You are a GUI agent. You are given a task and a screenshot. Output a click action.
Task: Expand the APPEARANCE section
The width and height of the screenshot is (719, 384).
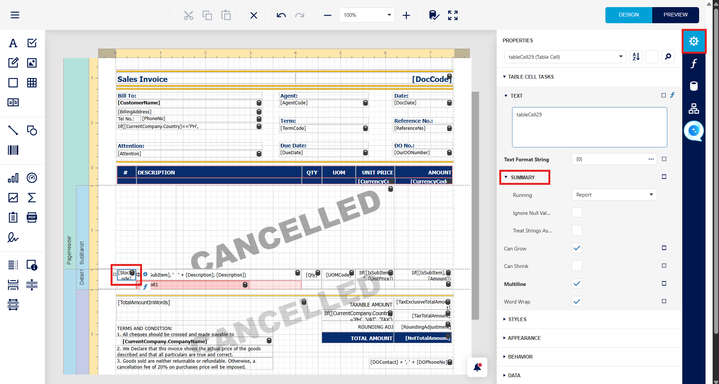point(522,338)
